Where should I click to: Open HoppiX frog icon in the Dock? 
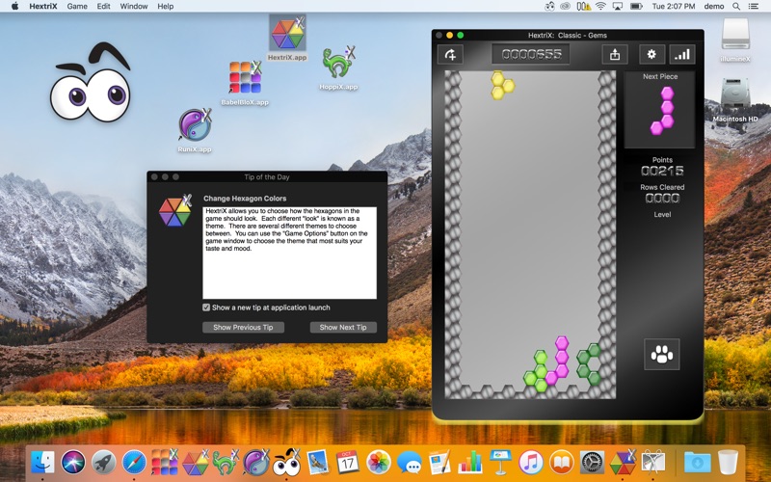pyautogui.click(x=226, y=463)
